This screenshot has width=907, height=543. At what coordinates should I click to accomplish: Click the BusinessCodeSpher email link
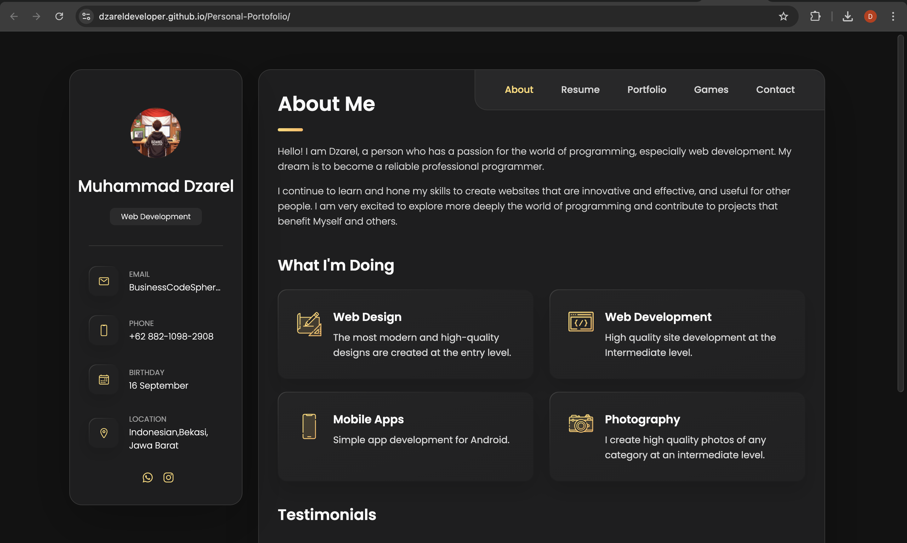pos(174,287)
